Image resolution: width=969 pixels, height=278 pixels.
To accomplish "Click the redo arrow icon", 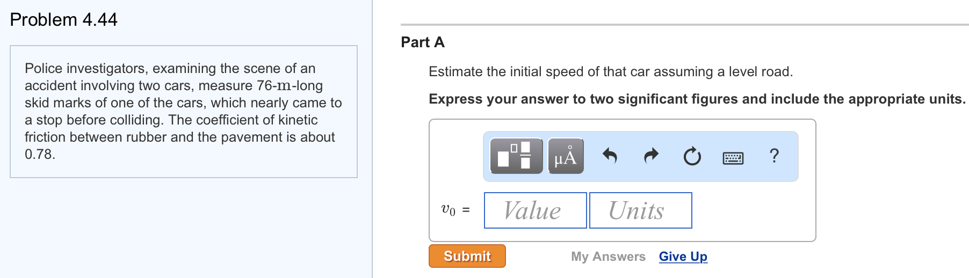I will click(651, 156).
